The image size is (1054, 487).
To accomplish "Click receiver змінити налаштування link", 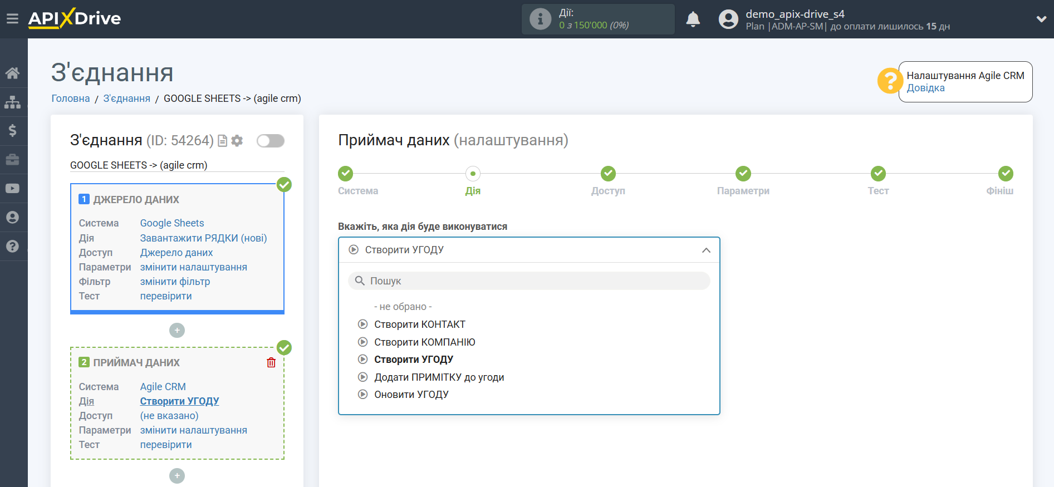I will tap(194, 430).
